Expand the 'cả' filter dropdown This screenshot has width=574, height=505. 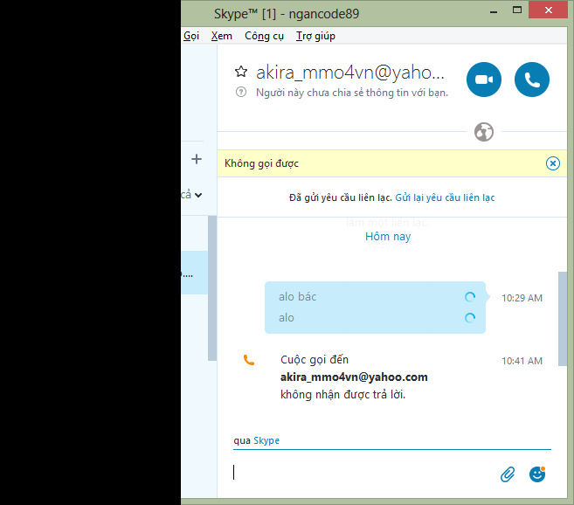tap(192, 195)
